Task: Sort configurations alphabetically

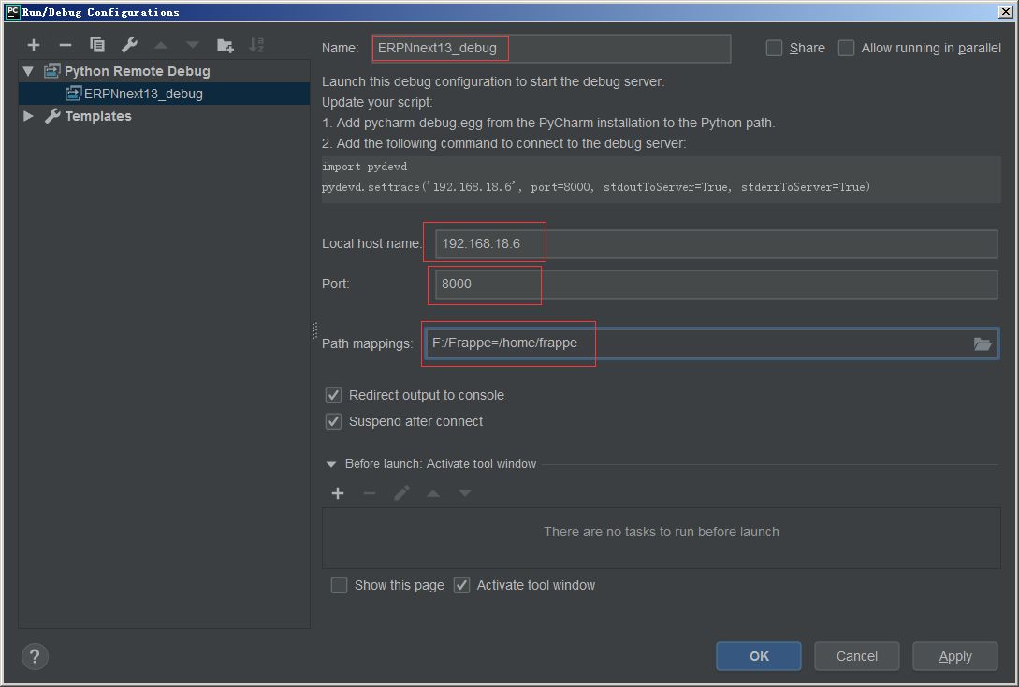Action: 256,45
